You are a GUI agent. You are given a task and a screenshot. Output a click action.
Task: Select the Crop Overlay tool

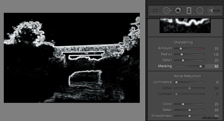point(155,11)
